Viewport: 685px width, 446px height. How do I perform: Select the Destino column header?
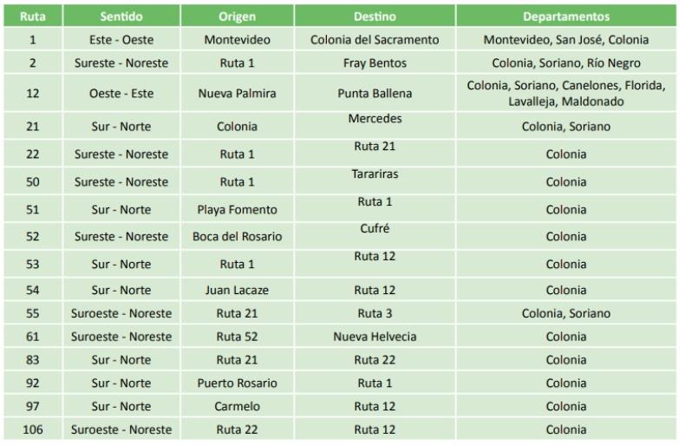(375, 16)
